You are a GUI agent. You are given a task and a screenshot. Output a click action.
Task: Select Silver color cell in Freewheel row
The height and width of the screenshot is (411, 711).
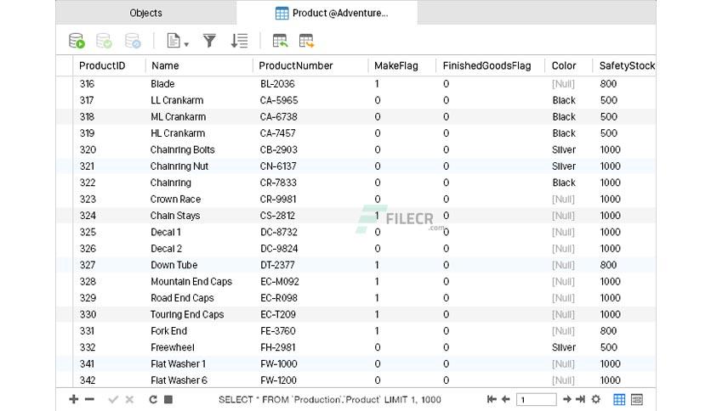click(x=564, y=347)
